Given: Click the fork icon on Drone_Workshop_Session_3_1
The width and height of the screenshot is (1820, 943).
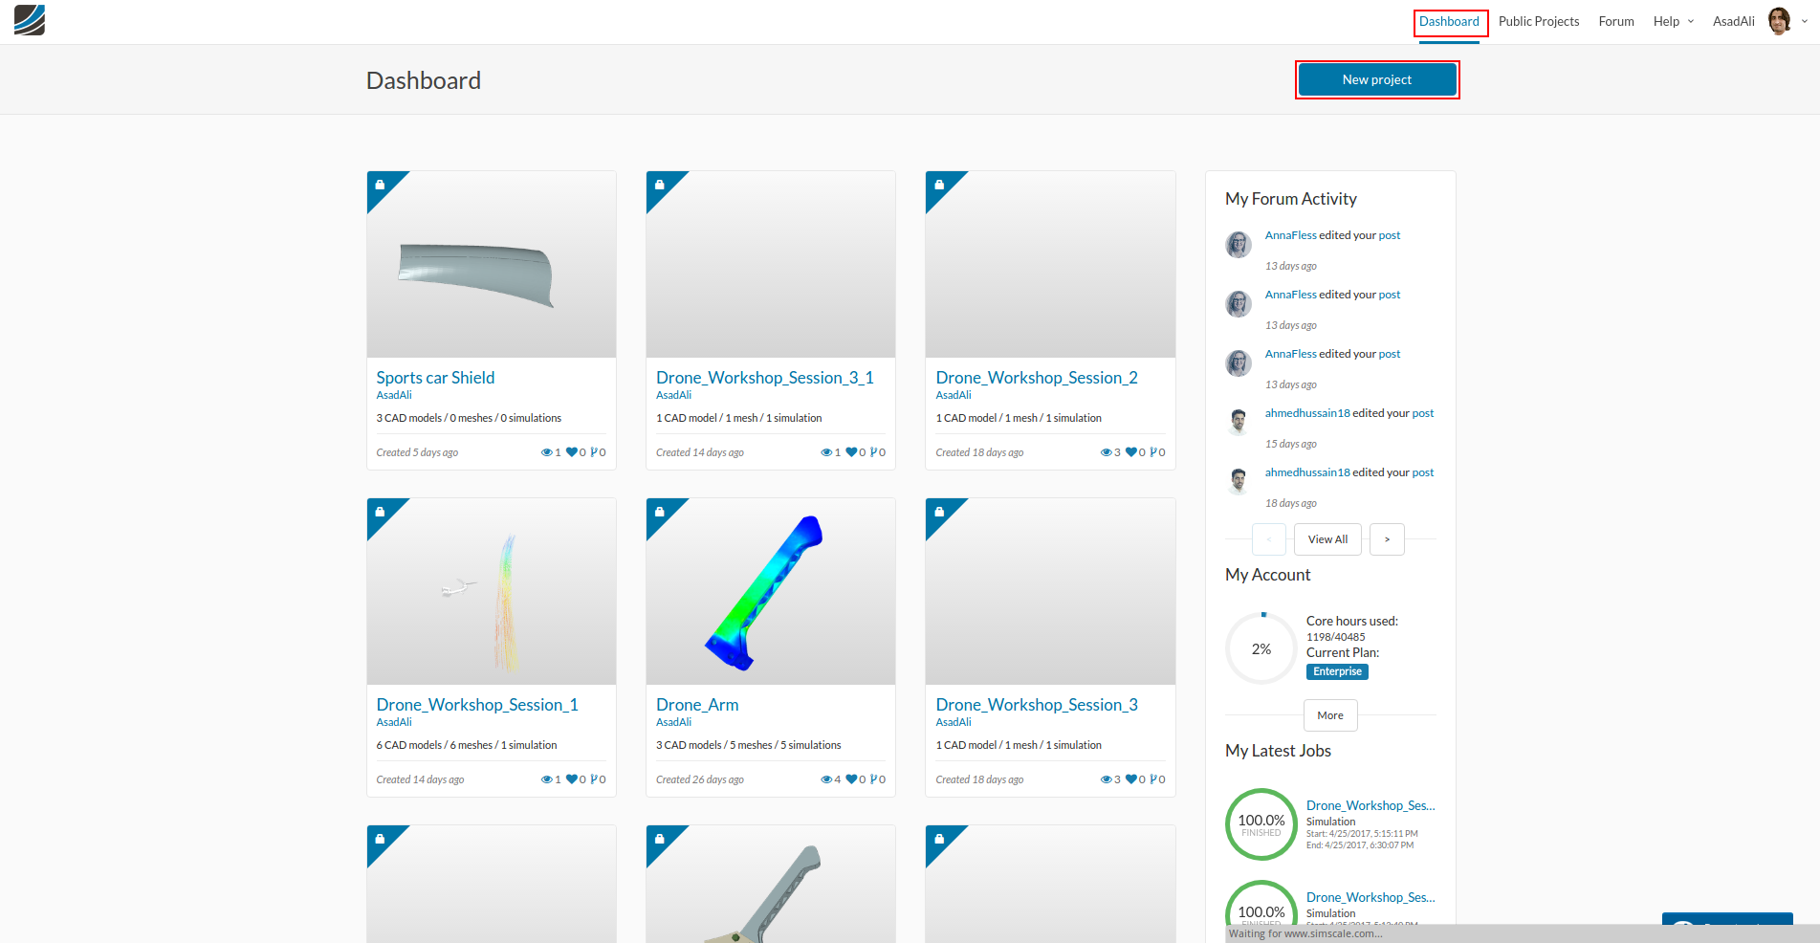Looking at the screenshot, I should [x=873, y=452].
